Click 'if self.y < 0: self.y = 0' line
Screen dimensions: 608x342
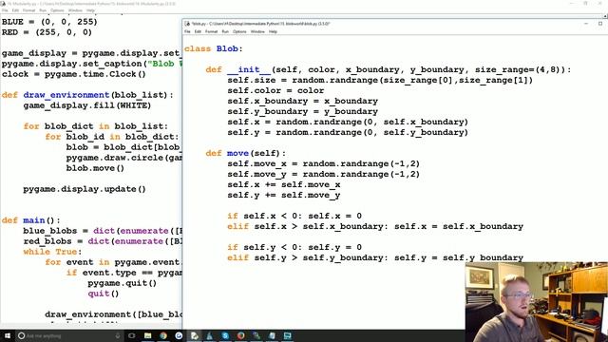pos(294,247)
